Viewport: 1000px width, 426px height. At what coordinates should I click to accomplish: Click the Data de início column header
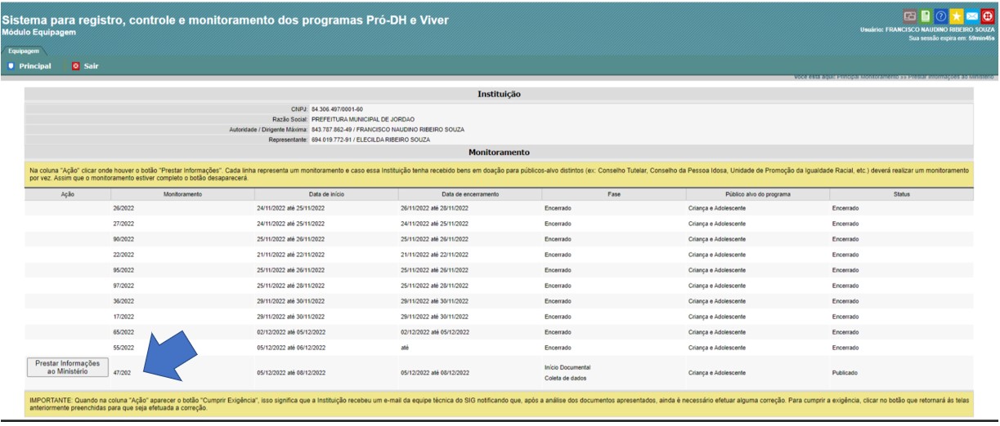click(x=325, y=194)
